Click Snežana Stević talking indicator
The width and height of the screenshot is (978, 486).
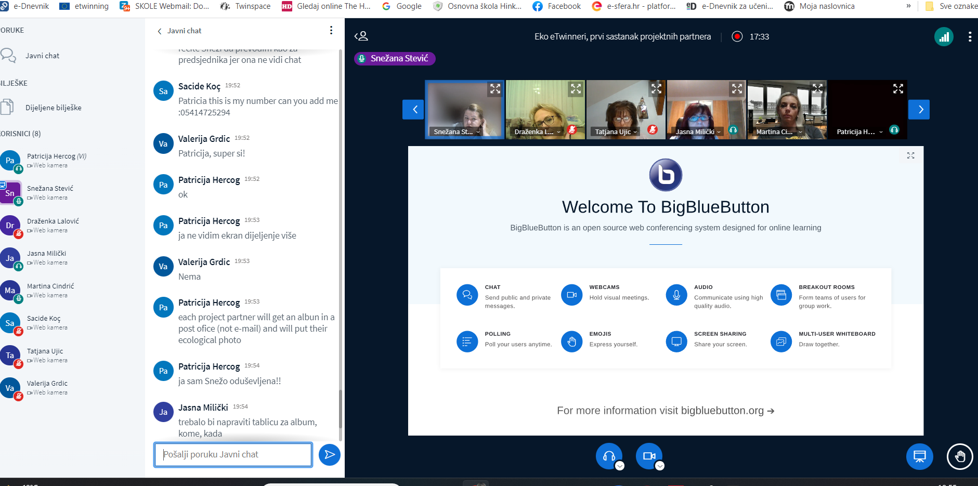pyautogui.click(x=395, y=59)
